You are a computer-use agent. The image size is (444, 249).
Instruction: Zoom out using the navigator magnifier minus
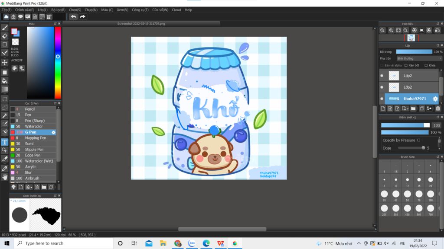tap(405, 30)
